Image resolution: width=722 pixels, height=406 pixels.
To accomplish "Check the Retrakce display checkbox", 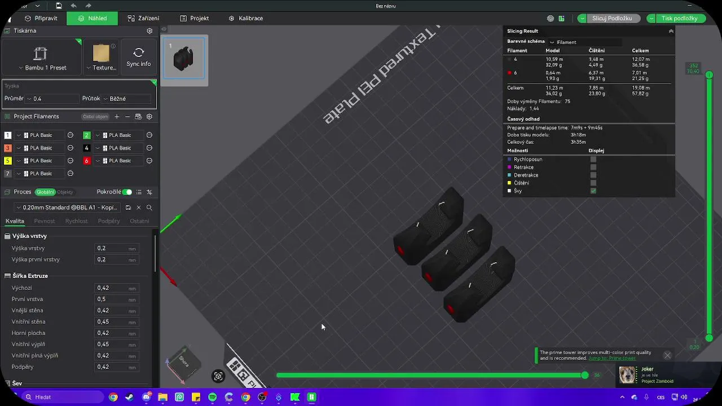I will 593,167.
